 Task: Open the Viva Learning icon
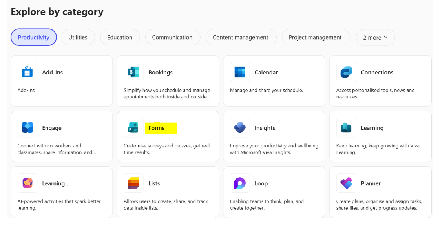tap(346, 128)
